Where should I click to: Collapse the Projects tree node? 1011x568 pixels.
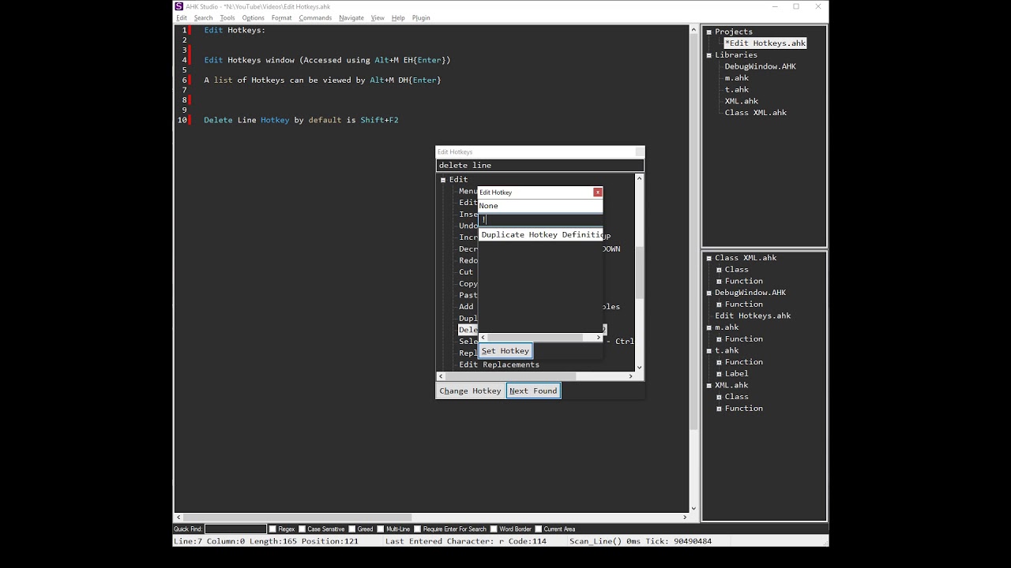click(x=709, y=32)
